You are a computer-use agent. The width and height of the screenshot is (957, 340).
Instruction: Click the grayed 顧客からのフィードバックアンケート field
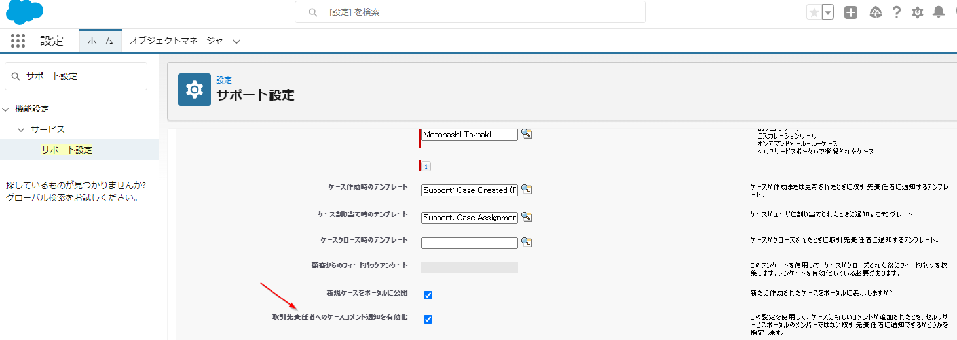[470, 267]
